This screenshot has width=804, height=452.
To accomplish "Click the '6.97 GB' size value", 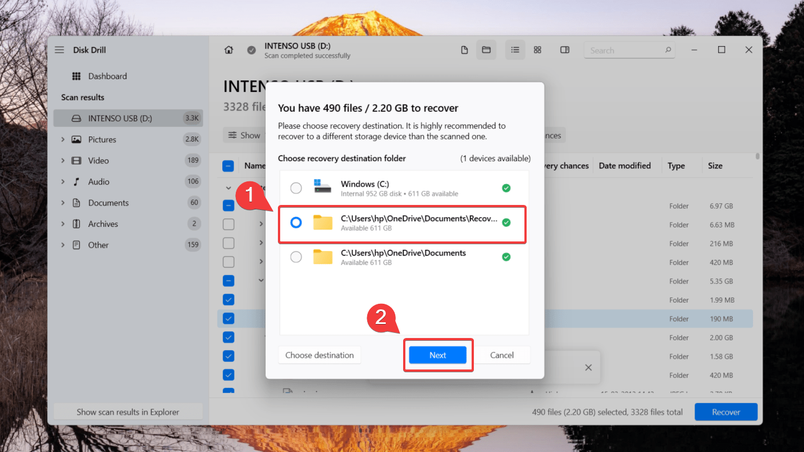I will tap(720, 206).
